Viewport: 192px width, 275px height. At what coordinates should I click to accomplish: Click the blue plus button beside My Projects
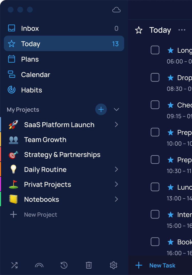[101, 109]
